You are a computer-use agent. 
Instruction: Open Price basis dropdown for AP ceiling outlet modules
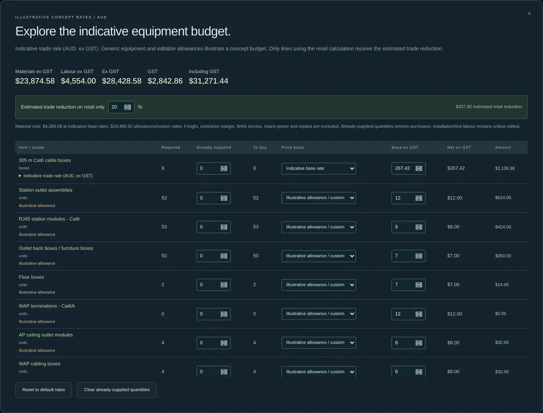click(x=319, y=342)
